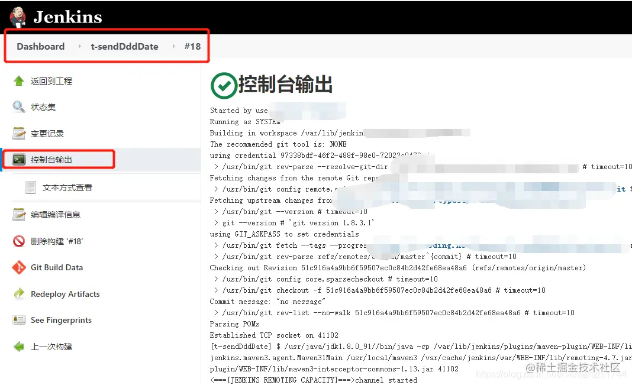Choose 删除构建 '#18' option

[x=57, y=241]
